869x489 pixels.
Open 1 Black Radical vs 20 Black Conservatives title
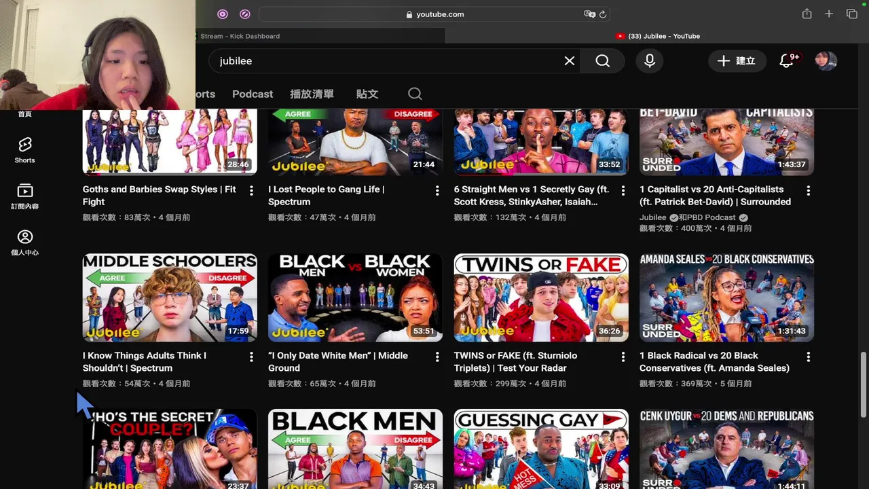pyautogui.click(x=714, y=361)
